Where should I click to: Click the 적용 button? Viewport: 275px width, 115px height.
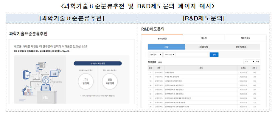258,62
